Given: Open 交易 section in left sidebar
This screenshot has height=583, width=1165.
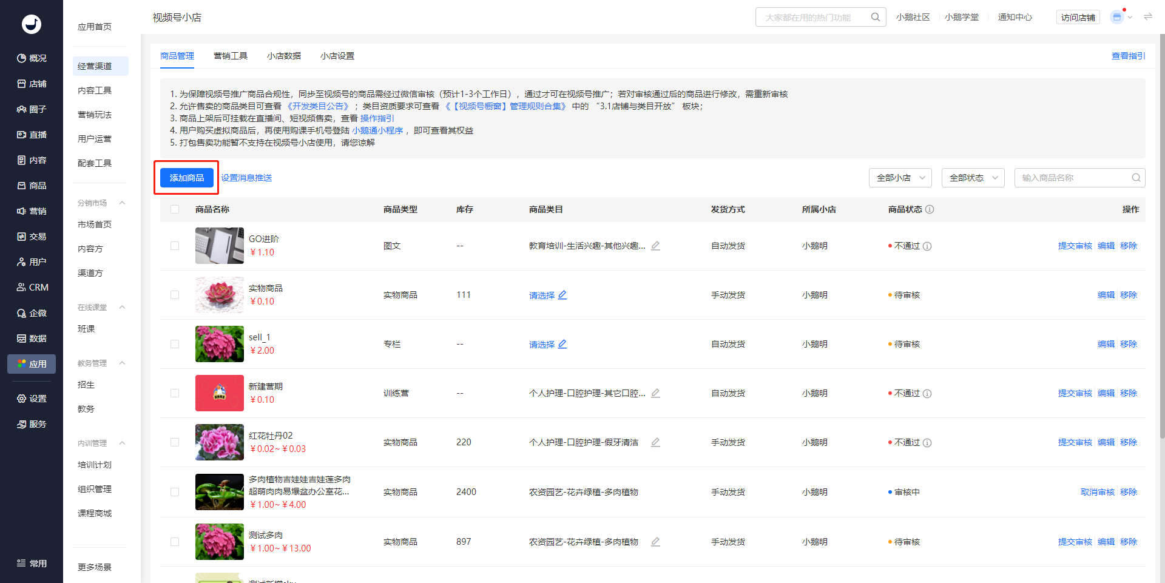Looking at the screenshot, I should pos(32,237).
